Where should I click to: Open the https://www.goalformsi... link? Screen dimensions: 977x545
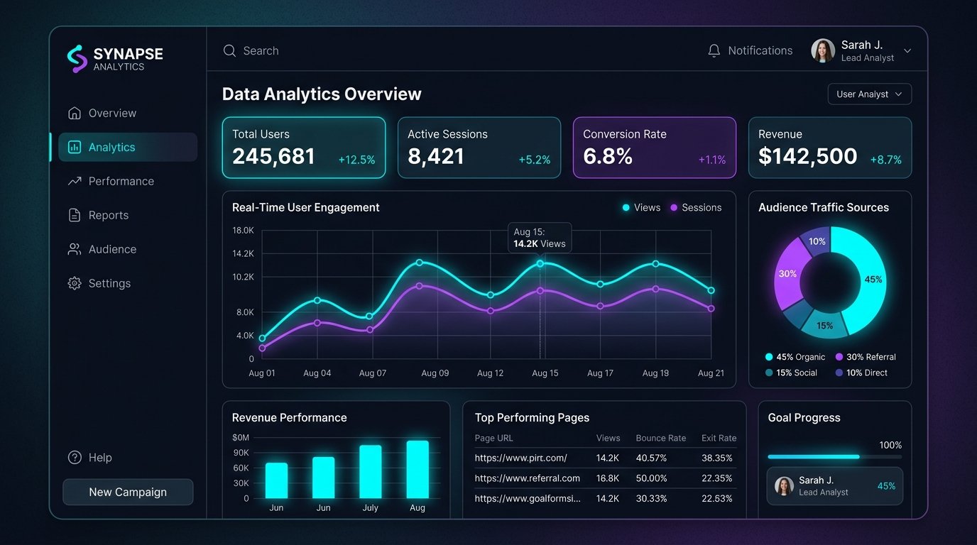(x=528, y=498)
